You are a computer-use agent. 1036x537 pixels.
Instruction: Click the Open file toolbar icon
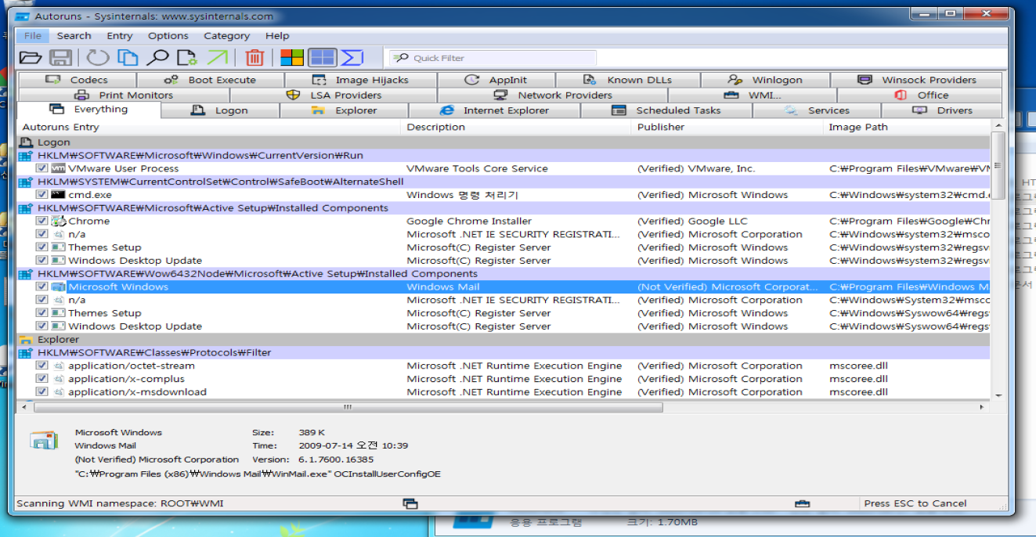(30, 57)
